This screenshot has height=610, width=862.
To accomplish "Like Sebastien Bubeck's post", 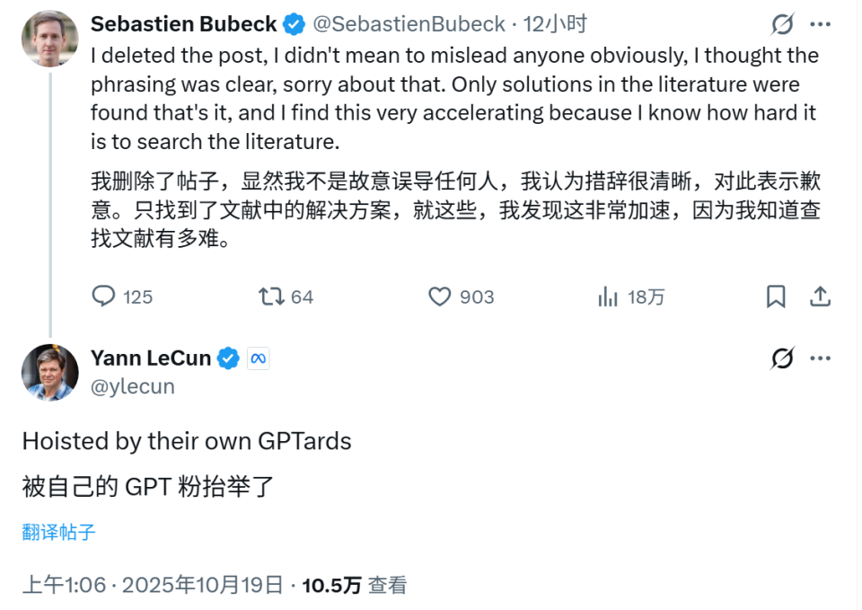I will (439, 296).
